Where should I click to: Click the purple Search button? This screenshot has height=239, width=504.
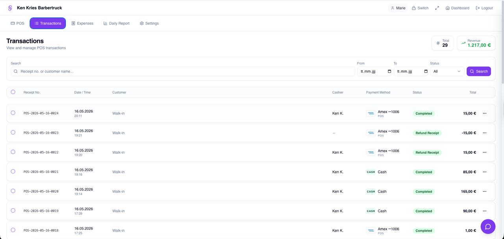tap(479, 71)
